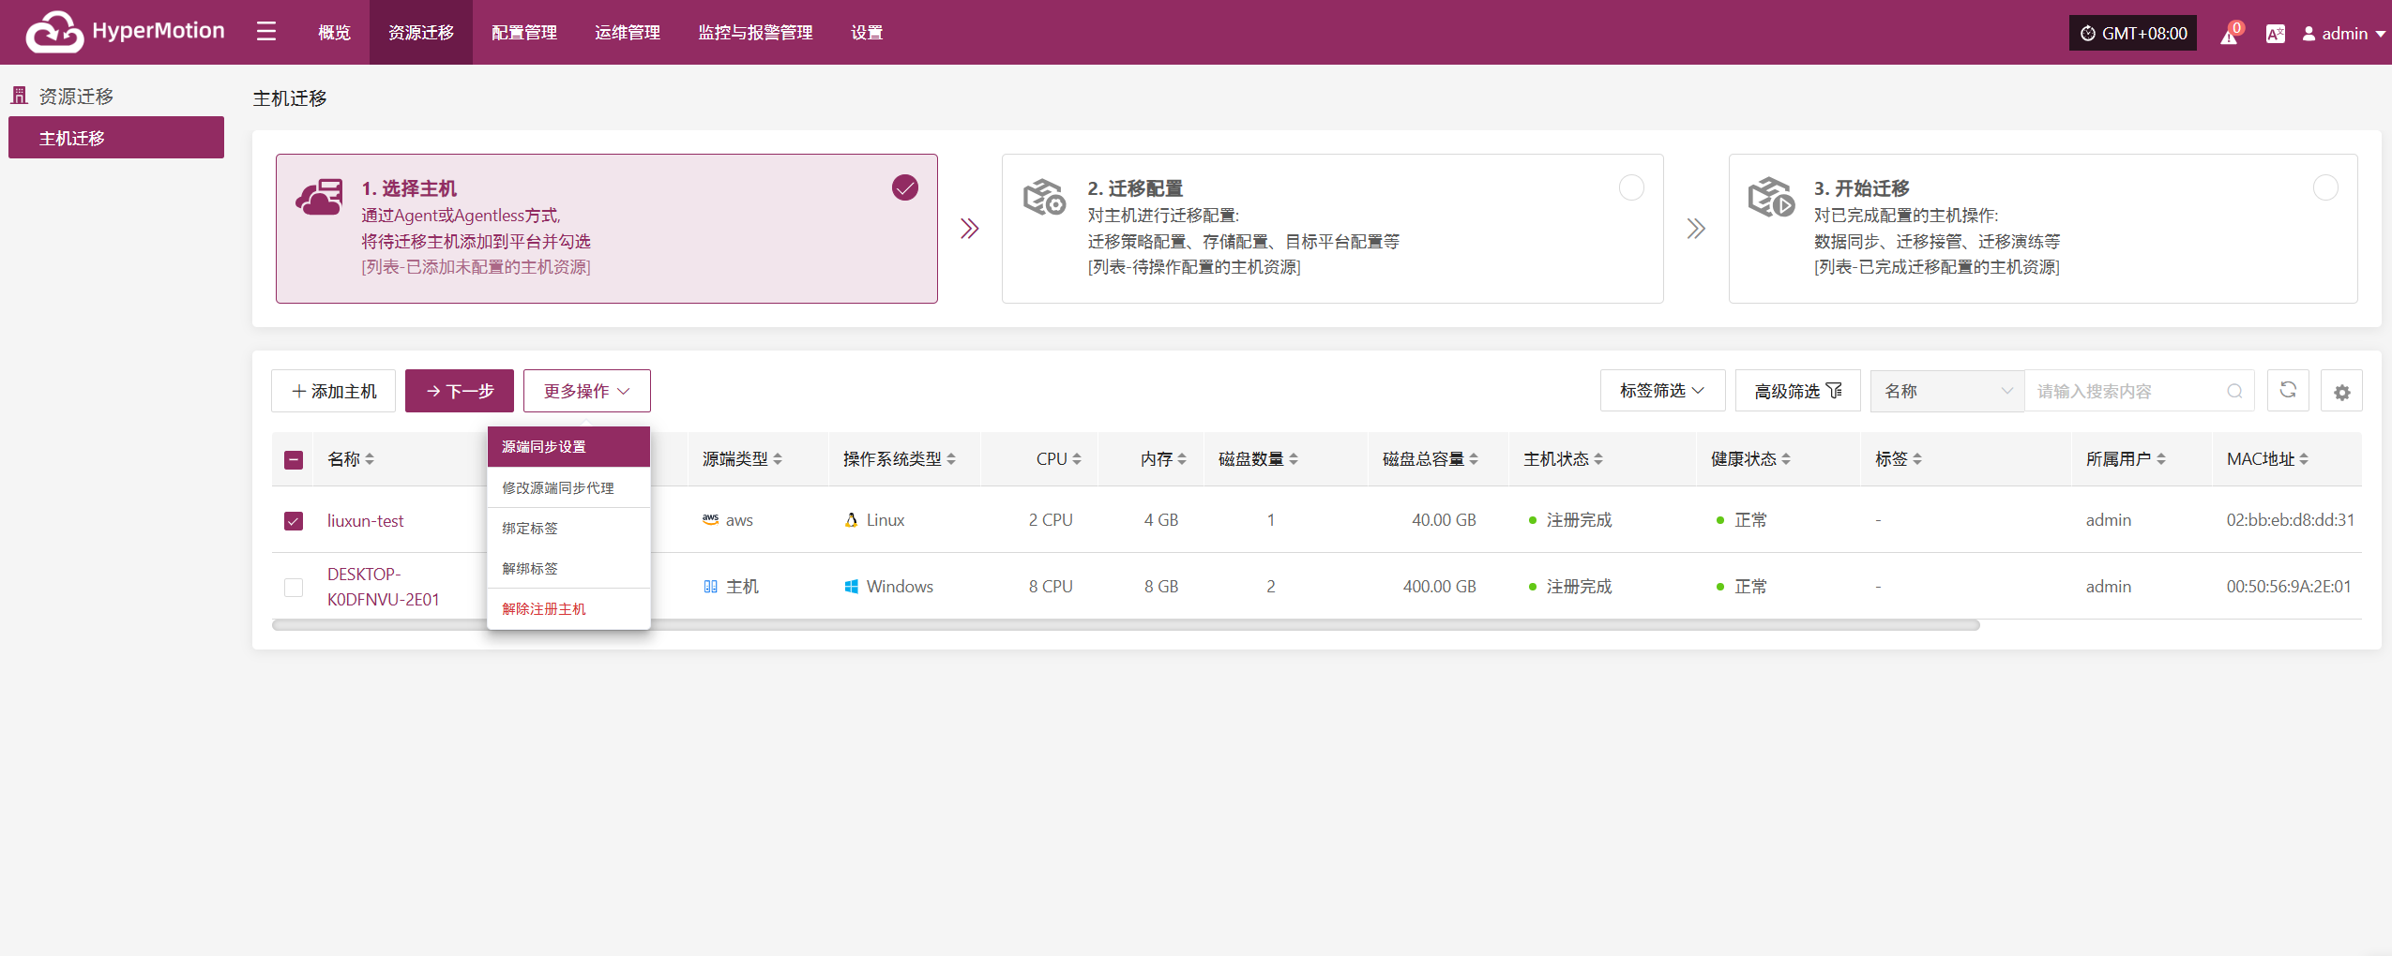The image size is (2392, 956).
Task: Open the alert notifications bell
Action: pos(2230,35)
